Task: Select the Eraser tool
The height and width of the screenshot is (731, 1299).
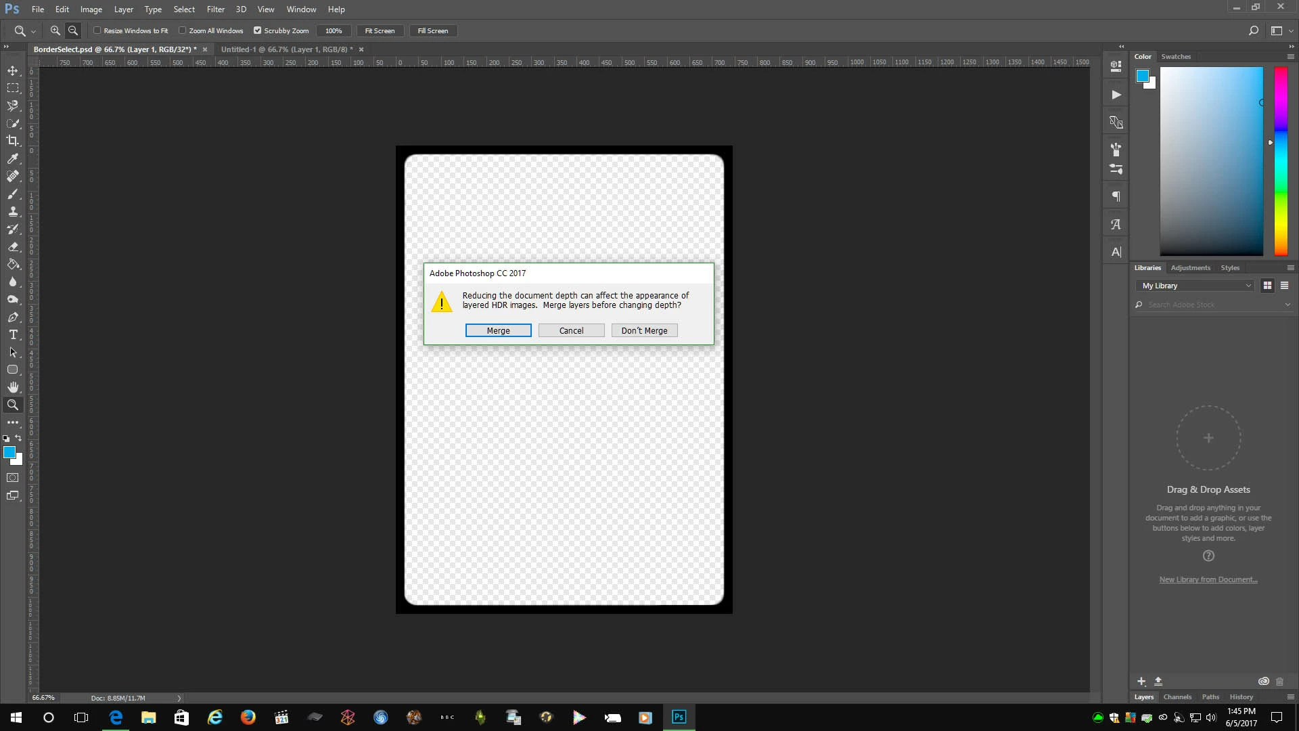Action: (13, 246)
